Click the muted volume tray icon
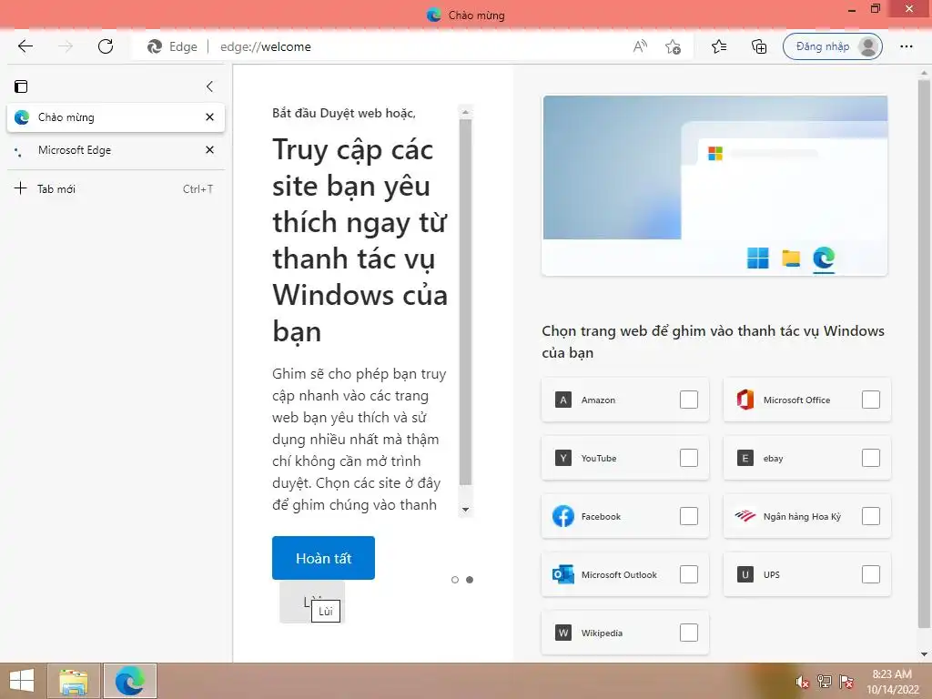The width and height of the screenshot is (932, 699). tap(803, 682)
